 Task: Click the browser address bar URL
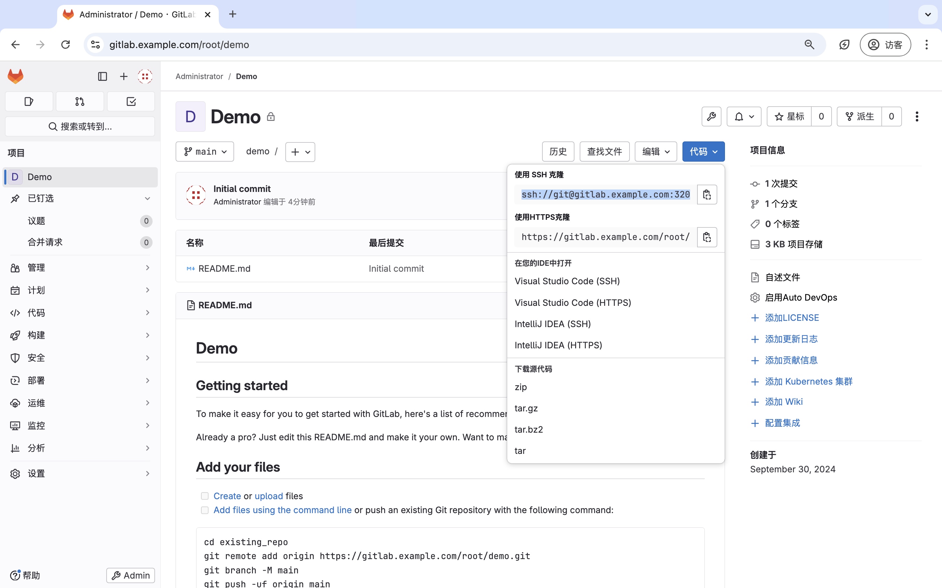pyautogui.click(x=179, y=45)
